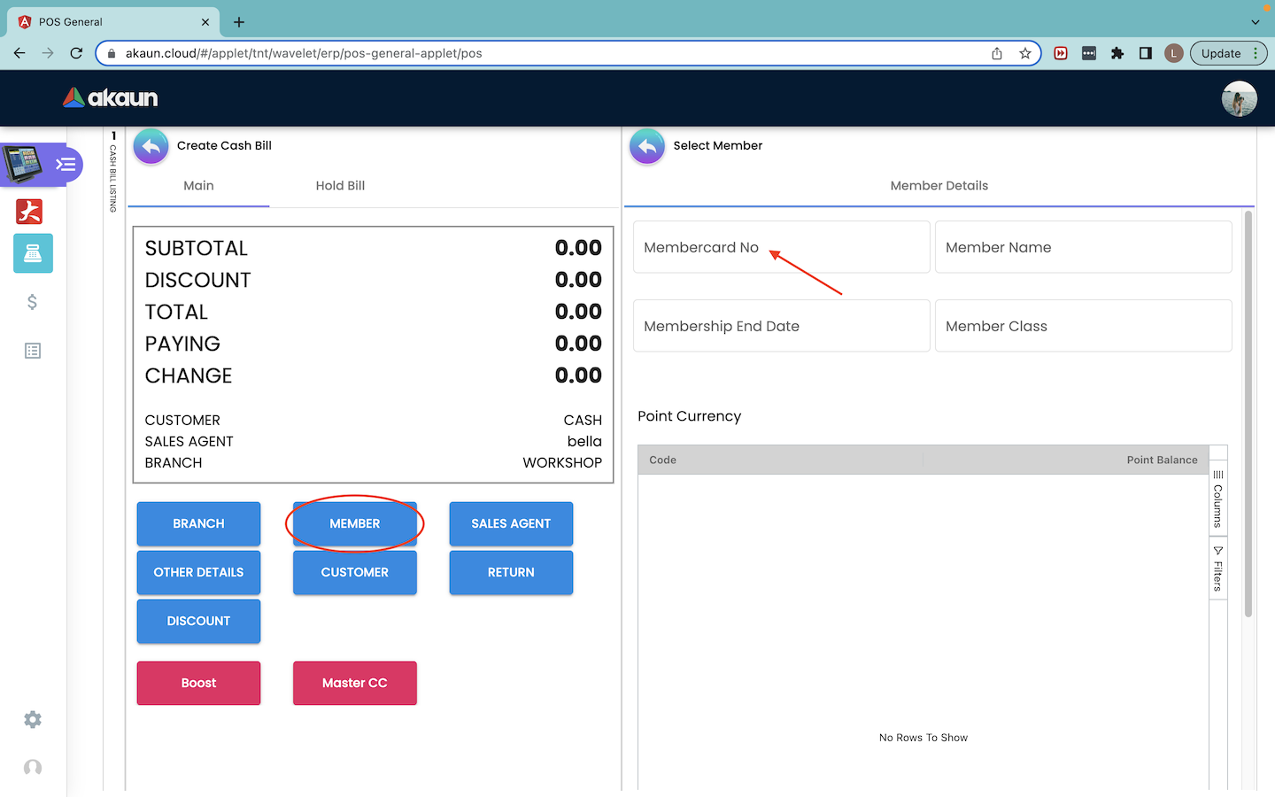Go back from Create Cash Bill
Screen dimensions: 1275x797
(151, 146)
